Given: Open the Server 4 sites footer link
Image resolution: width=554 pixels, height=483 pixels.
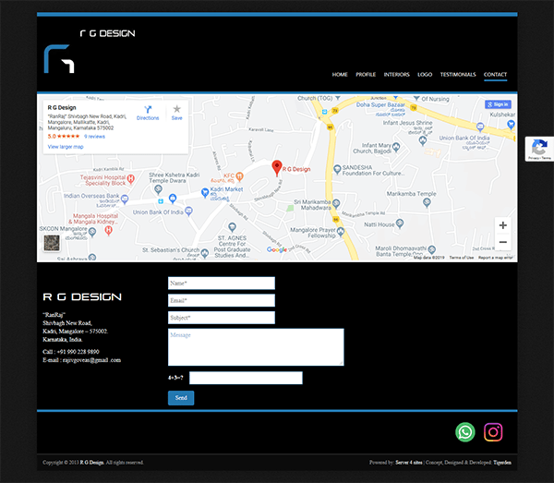Looking at the screenshot, I should tap(409, 463).
